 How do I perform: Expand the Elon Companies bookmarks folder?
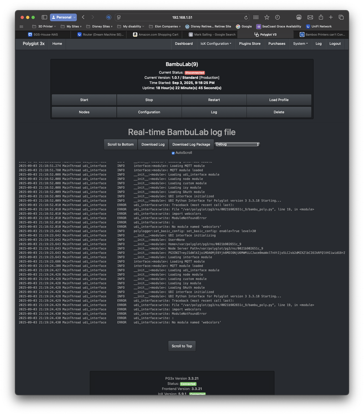tap(165, 27)
